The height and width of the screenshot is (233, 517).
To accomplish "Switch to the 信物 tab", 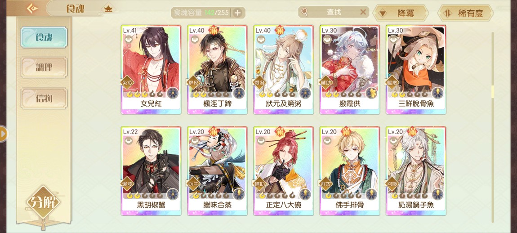I will point(44,98).
